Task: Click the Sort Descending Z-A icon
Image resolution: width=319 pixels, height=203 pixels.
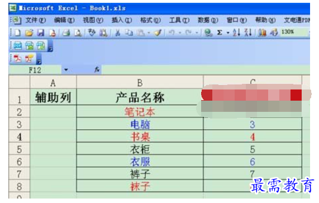Action: point(248,32)
